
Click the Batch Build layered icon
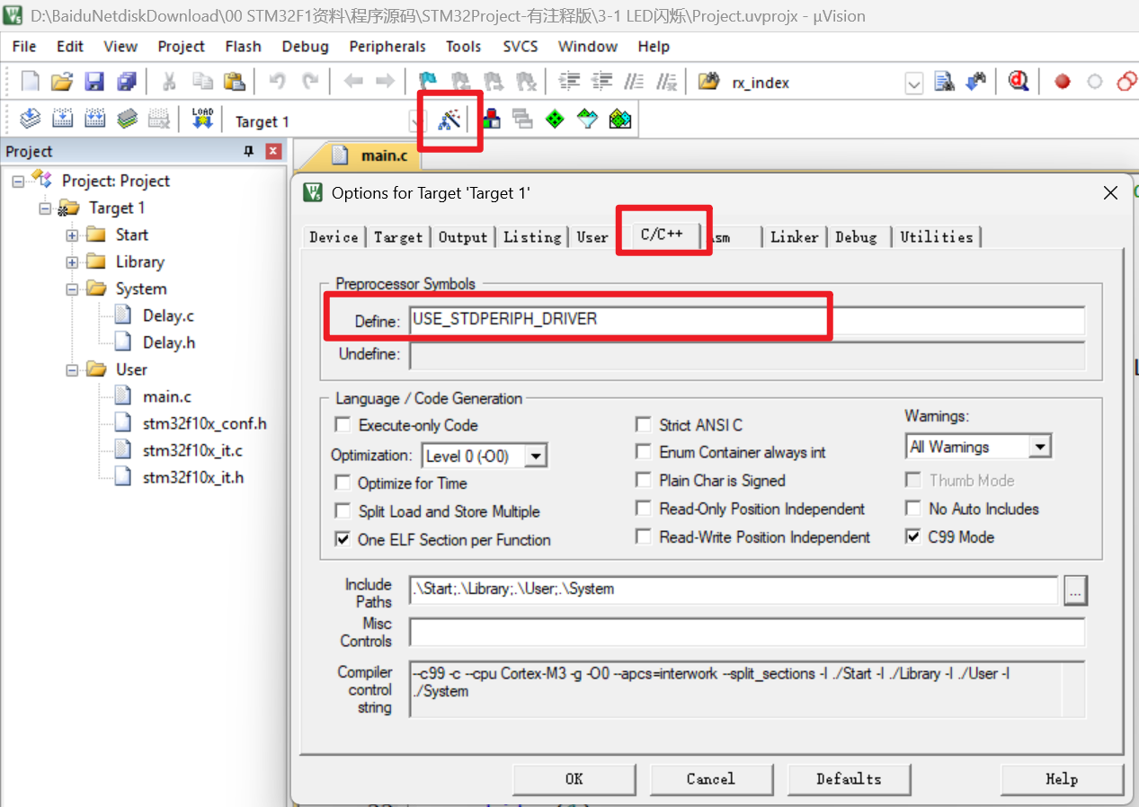coord(127,119)
